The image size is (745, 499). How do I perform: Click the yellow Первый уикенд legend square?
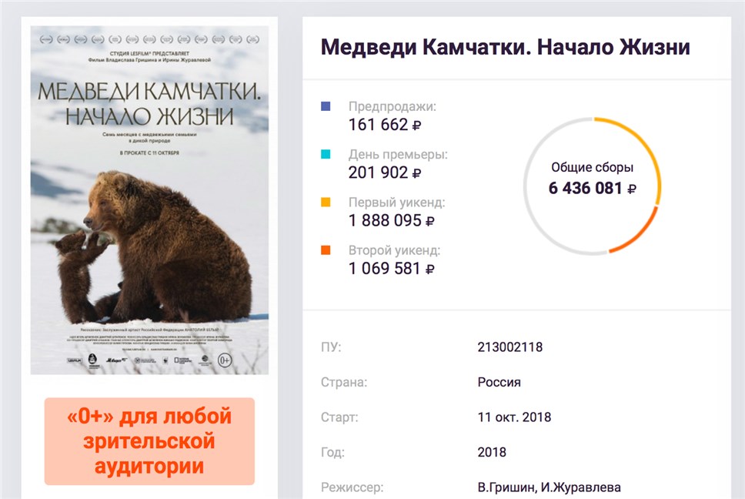pyautogui.click(x=326, y=202)
